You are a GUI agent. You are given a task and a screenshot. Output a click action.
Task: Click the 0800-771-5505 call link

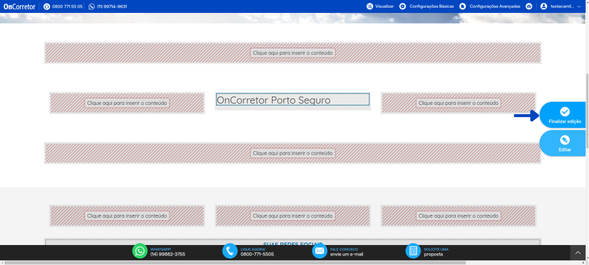coord(257,254)
